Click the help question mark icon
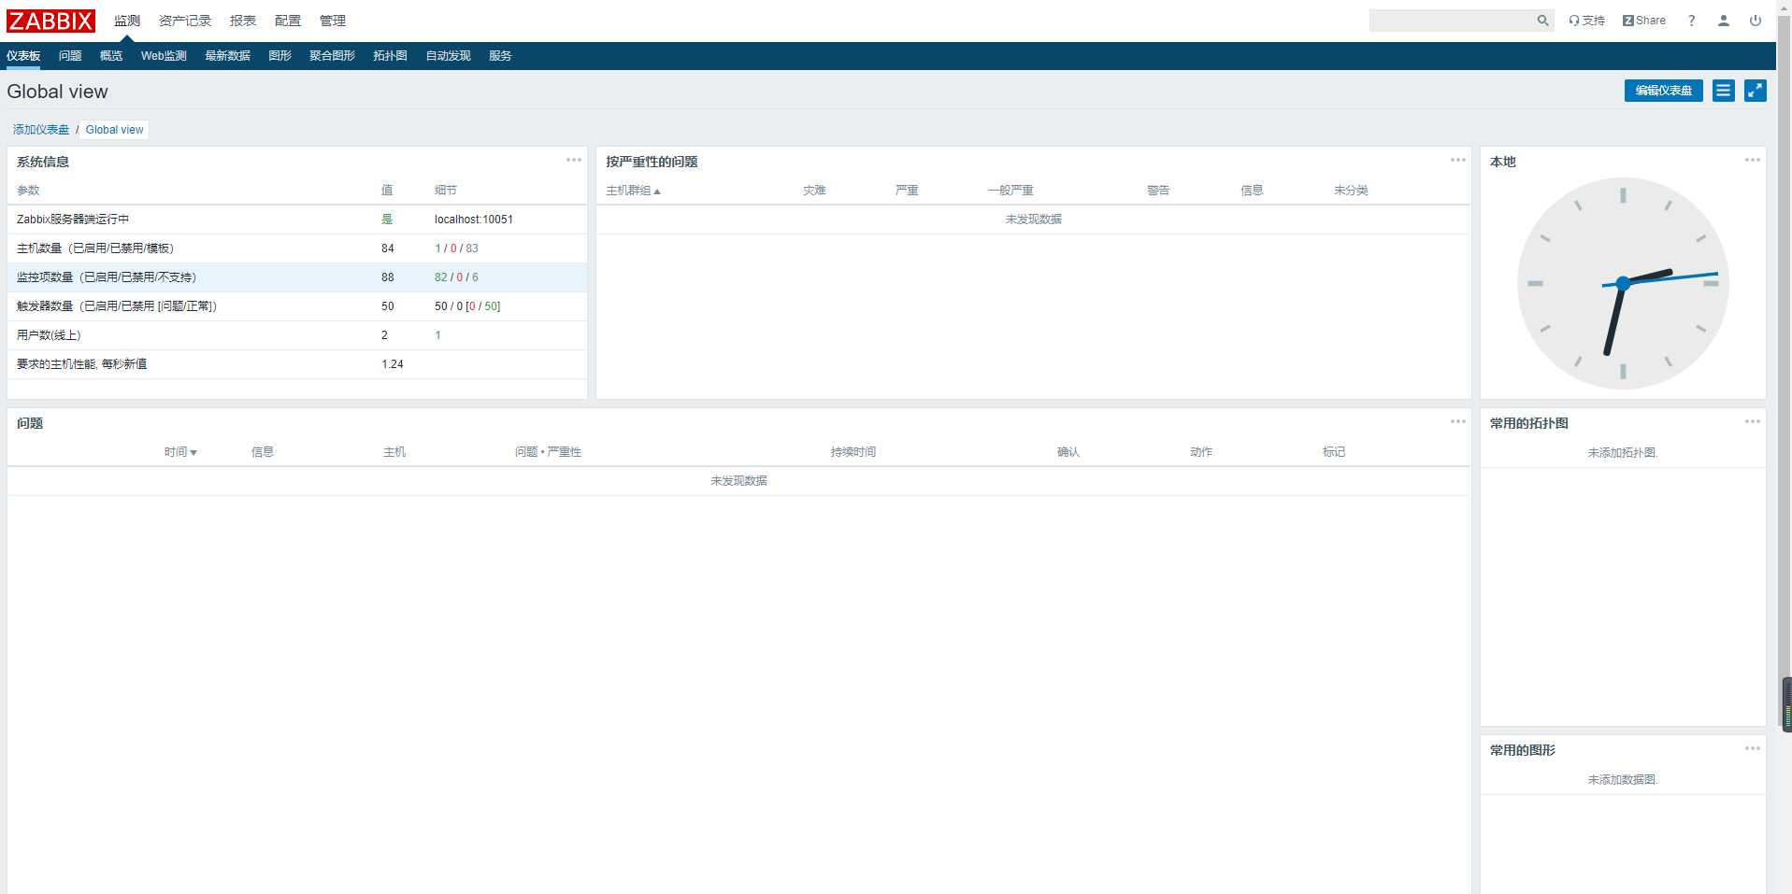 pyautogui.click(x=1691, y=21)
